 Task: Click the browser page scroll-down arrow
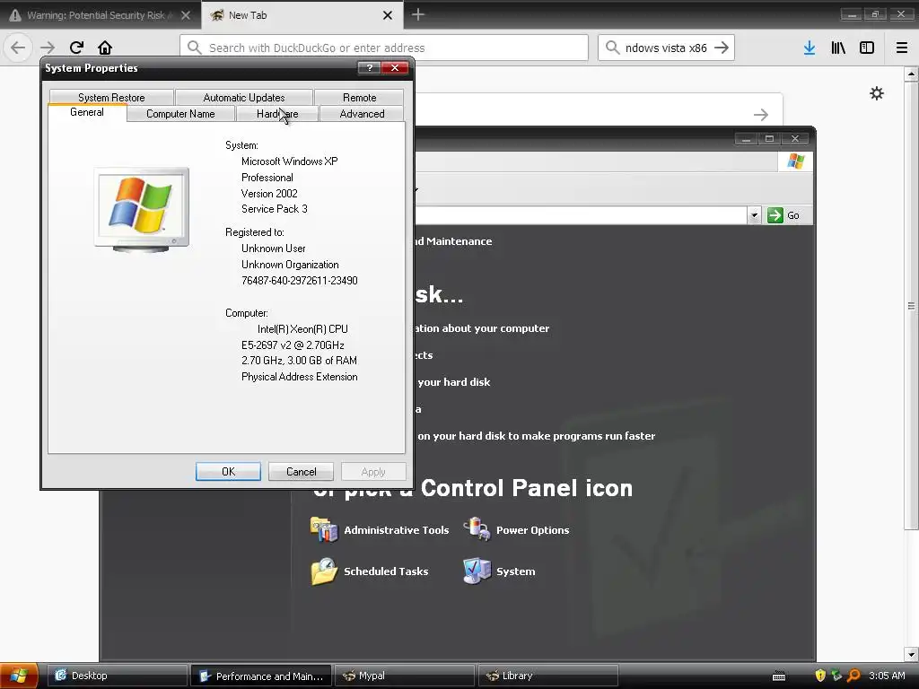click(911, 654)
